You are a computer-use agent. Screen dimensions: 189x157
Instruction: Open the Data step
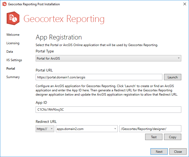(10, 52)
